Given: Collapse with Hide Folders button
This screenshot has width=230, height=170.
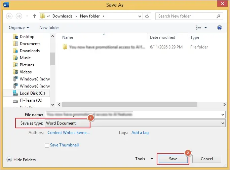Looking at the screenshot, I should coord(21,160).
